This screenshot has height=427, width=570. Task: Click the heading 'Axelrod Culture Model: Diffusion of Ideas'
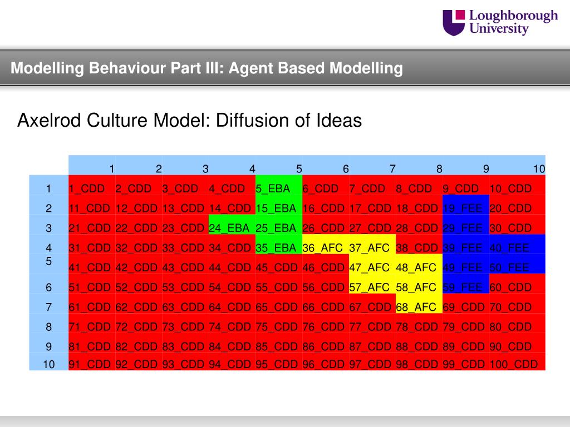pos(189,120)
